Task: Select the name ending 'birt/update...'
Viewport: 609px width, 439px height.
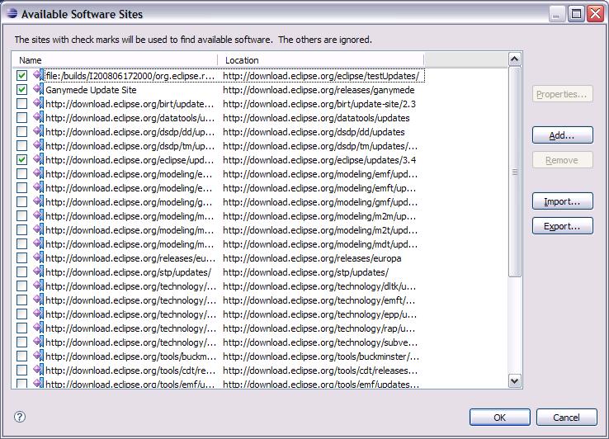Action: pos(130,104)
